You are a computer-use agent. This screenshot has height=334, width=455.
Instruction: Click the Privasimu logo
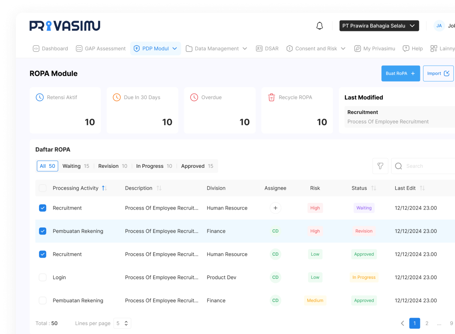(65, 25)
